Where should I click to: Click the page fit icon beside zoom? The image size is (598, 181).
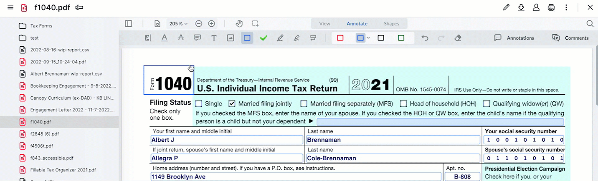coord(157,24)
